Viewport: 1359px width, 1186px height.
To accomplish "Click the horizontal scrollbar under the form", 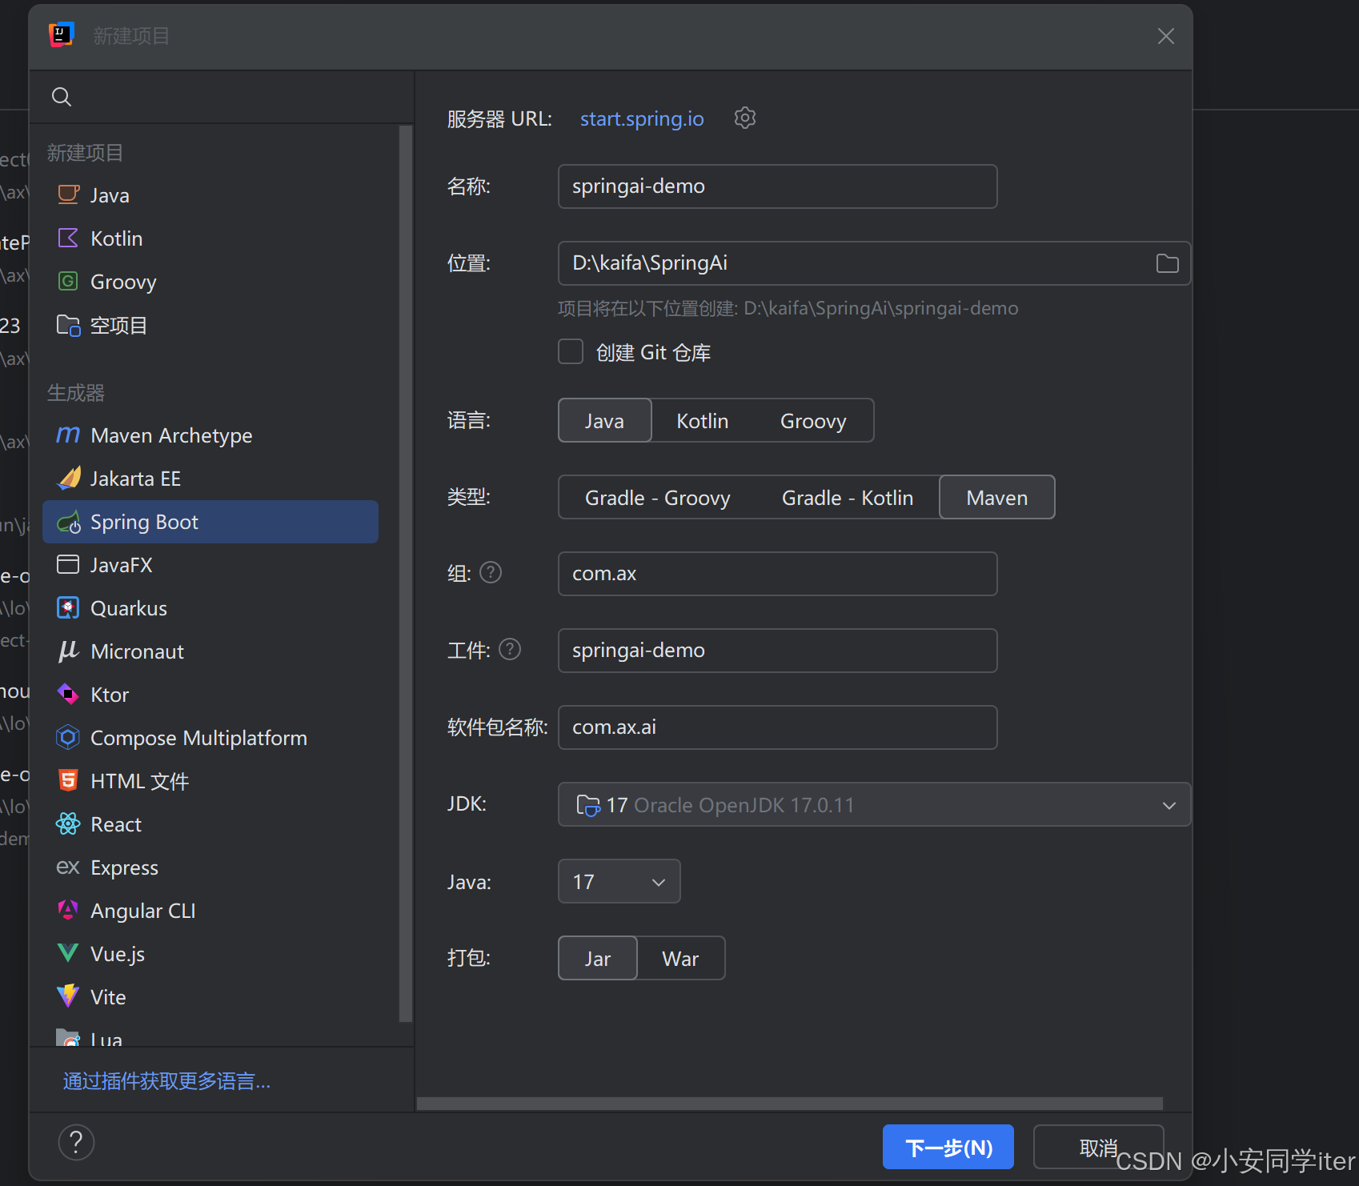I will click(790, 1104).
